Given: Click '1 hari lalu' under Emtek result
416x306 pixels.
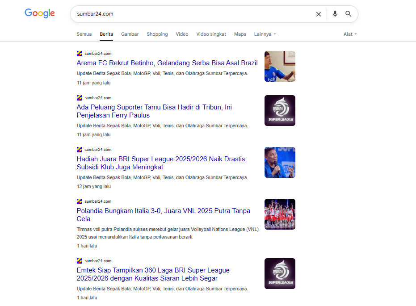Looking at the screenshot, I should (87, 298).
